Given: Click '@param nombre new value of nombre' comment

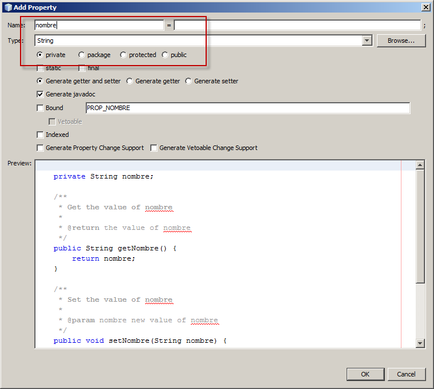Looking at the screenshot, I should (143, 320).
